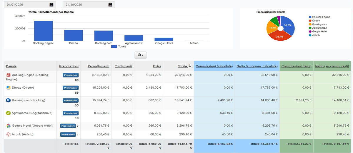353x153 pixels.
Task: Click the Booking.com channel icon
Action: pos(9,100)
